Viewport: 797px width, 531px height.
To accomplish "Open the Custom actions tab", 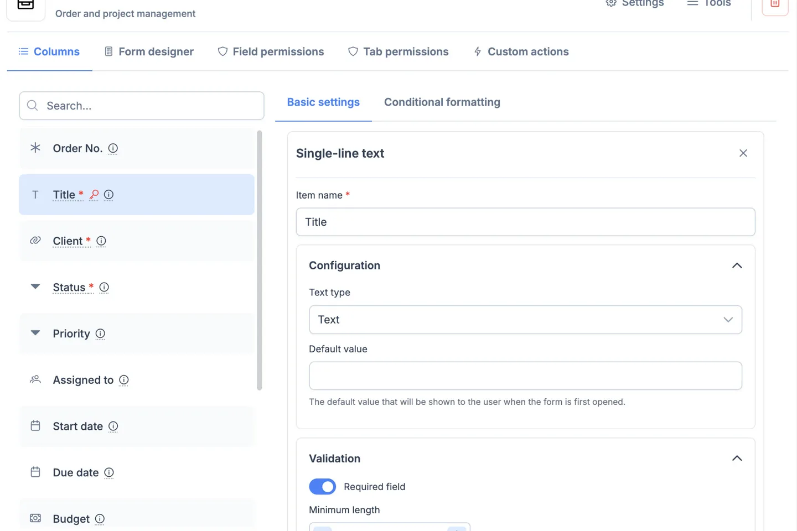I will tap(527, 51).
